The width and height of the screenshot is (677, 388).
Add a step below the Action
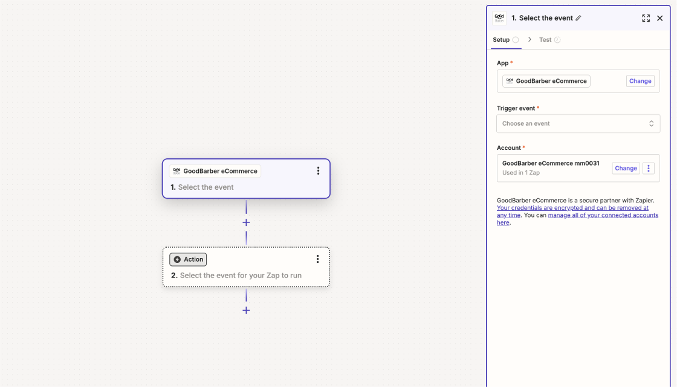pos(246,311)
